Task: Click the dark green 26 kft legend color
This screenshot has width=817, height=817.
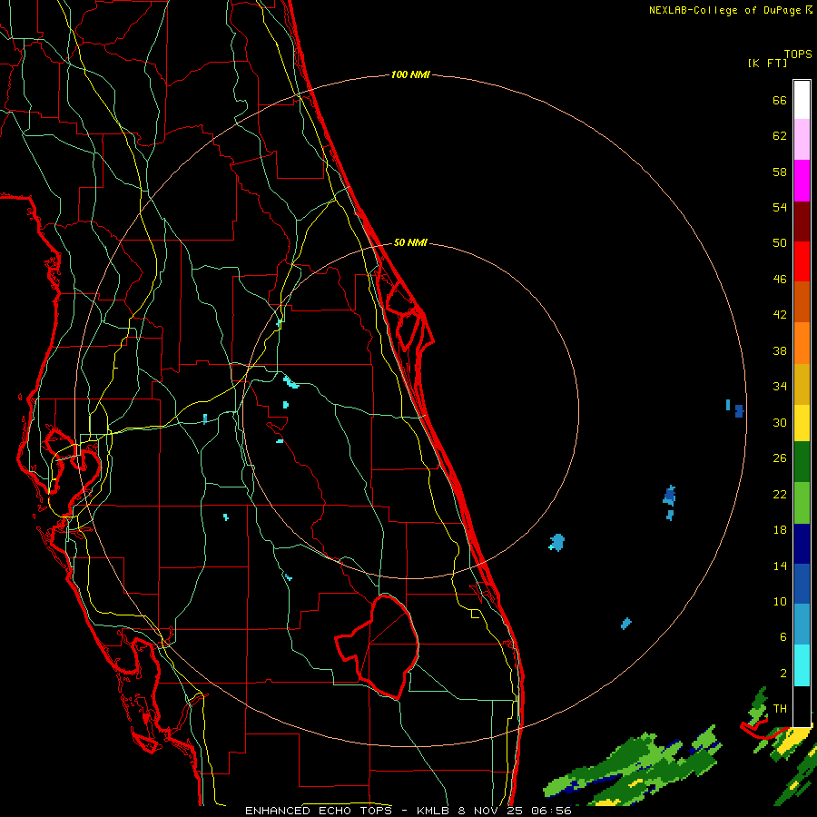Action: pyautogui.click(x=802, y=462)
